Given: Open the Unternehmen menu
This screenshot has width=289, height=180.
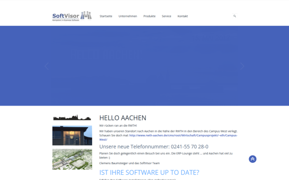Looking at the screenshot, I should click(x=128, y=16).
